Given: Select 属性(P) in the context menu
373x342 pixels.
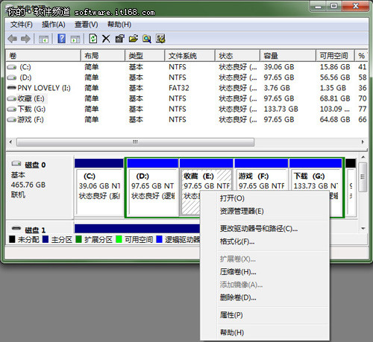Looking at the screenshot, I should pyautogui.click(x=231, y=315).
